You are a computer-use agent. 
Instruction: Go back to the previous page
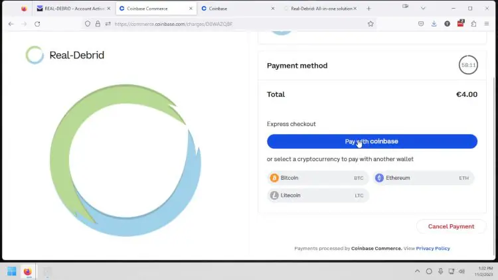coord(11,24)
